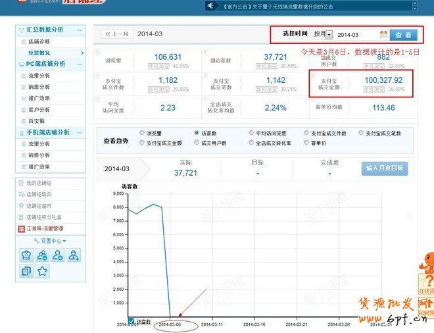
Task: Click the 上一月 previous month button
Action: coord(117,34)
